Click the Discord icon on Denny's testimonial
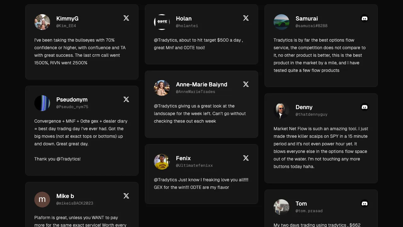Viewport: 403px width, 227px height. tap(364, 107)
